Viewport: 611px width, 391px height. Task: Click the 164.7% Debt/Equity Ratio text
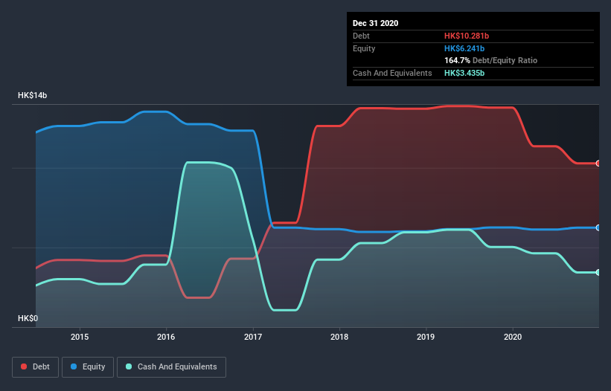tap(490, 60)
